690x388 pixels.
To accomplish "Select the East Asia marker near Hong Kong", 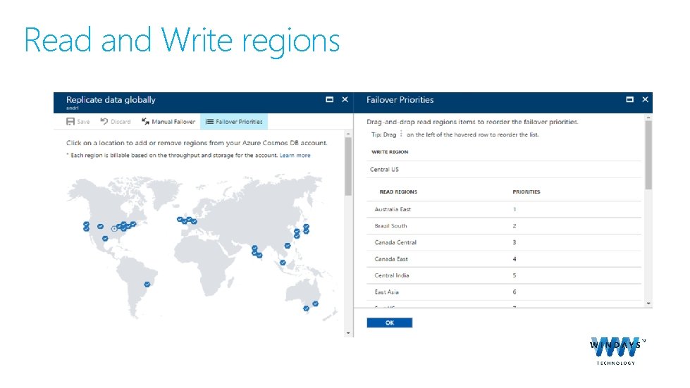I will tap(288, 246).
